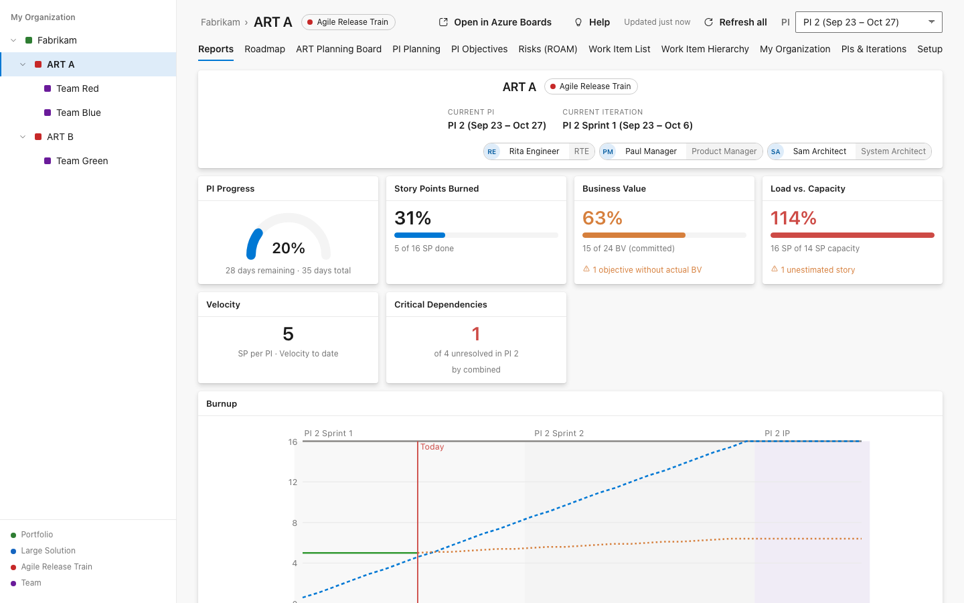Click the purple square icon beside Team Red
The width and height of the screenshot is (964, 603).
point(48,88)
